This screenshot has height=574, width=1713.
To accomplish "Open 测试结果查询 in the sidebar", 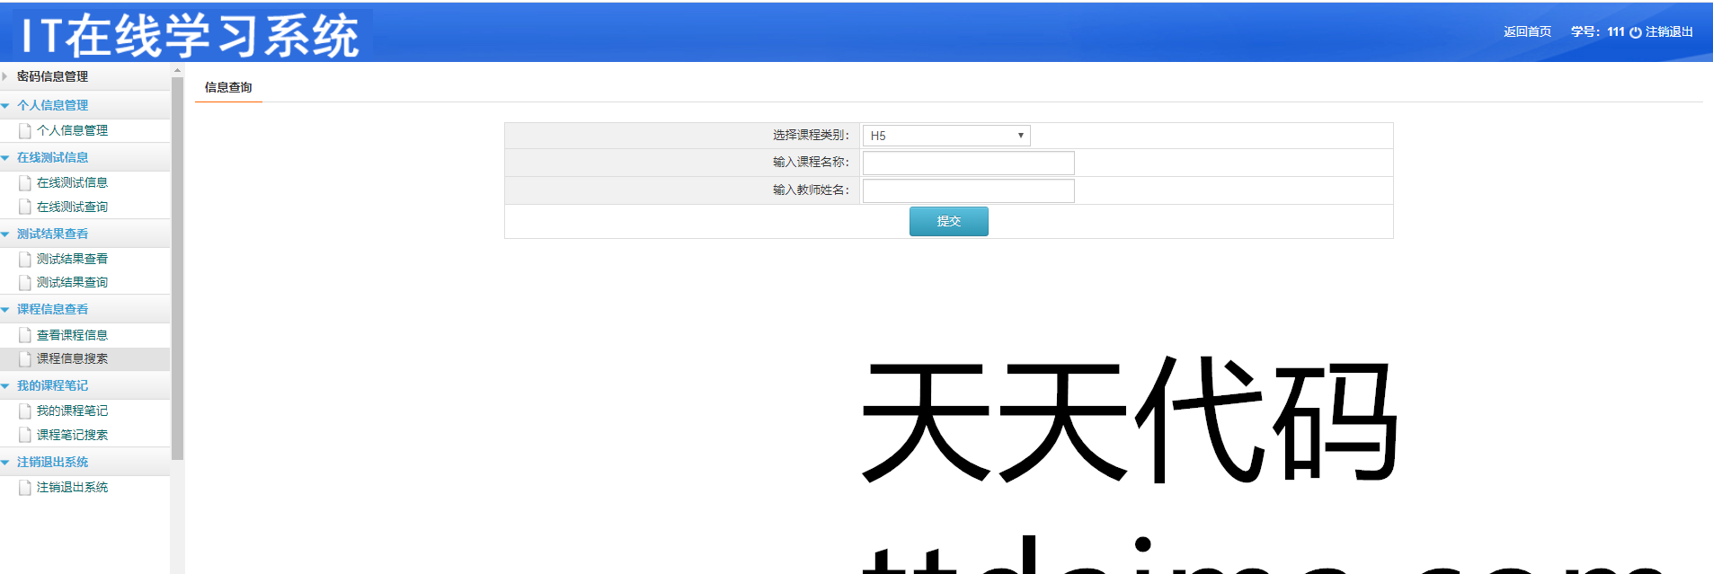I will pos(72,282).
